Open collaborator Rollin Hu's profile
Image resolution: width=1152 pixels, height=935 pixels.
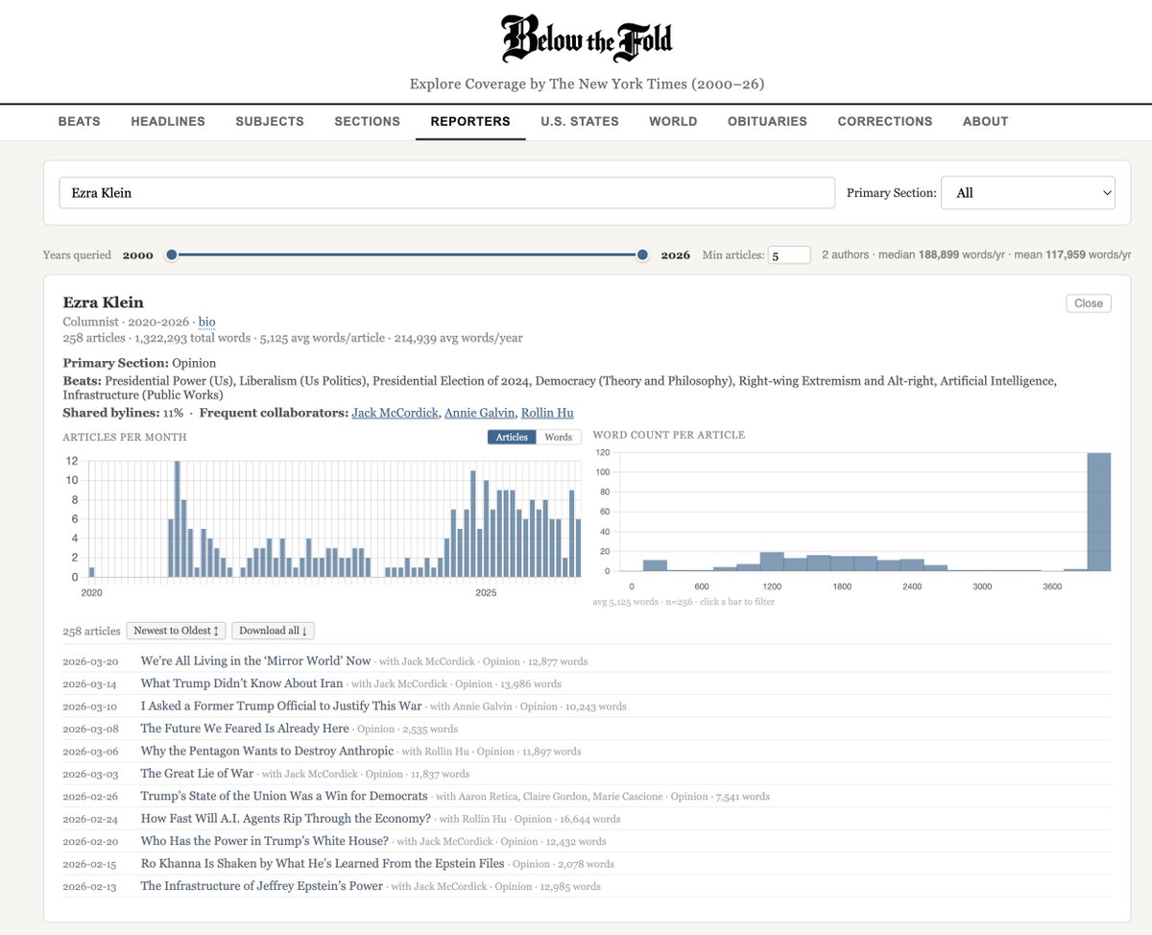[547, 413]
